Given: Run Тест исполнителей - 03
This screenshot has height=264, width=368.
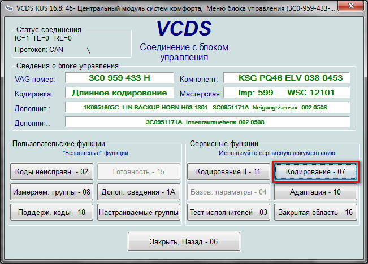Looking at the screenshot, I should (x=228, y=212).
